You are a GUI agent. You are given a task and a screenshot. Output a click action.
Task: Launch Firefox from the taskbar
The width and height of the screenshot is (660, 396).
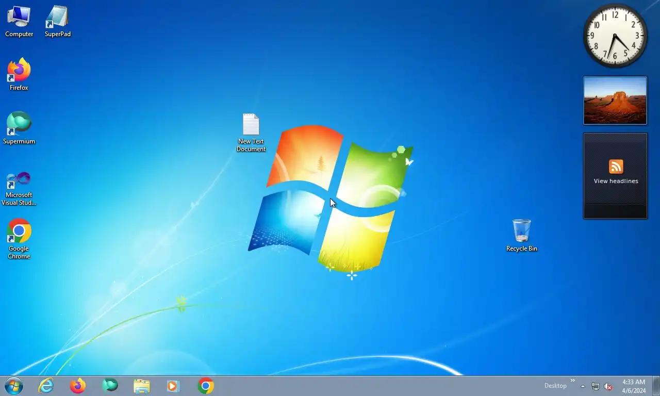click(78, 386)
